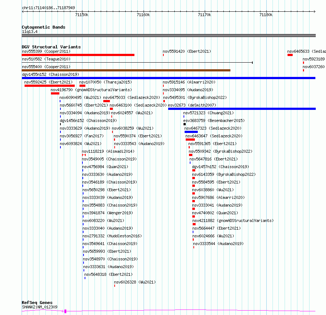This screenshot has height=315, width=326.
Task: Click nsv6090495 (Wu2021) label
Action: tap(80, 97)
